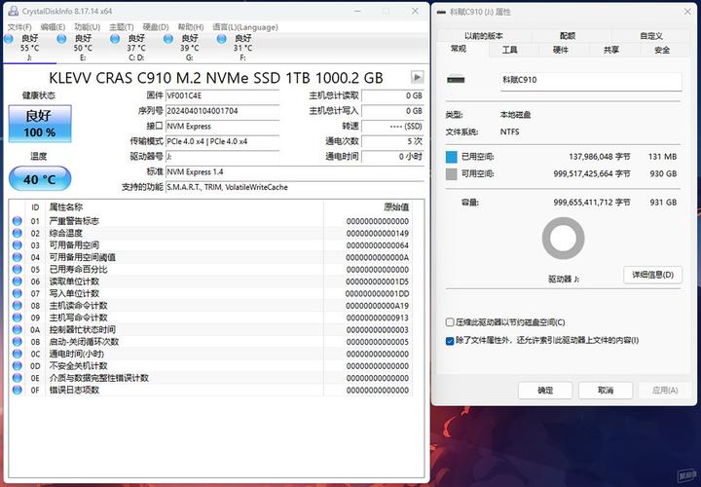Click the 属性名称 column header
This screenshot has height=487, width=701.
66,207
